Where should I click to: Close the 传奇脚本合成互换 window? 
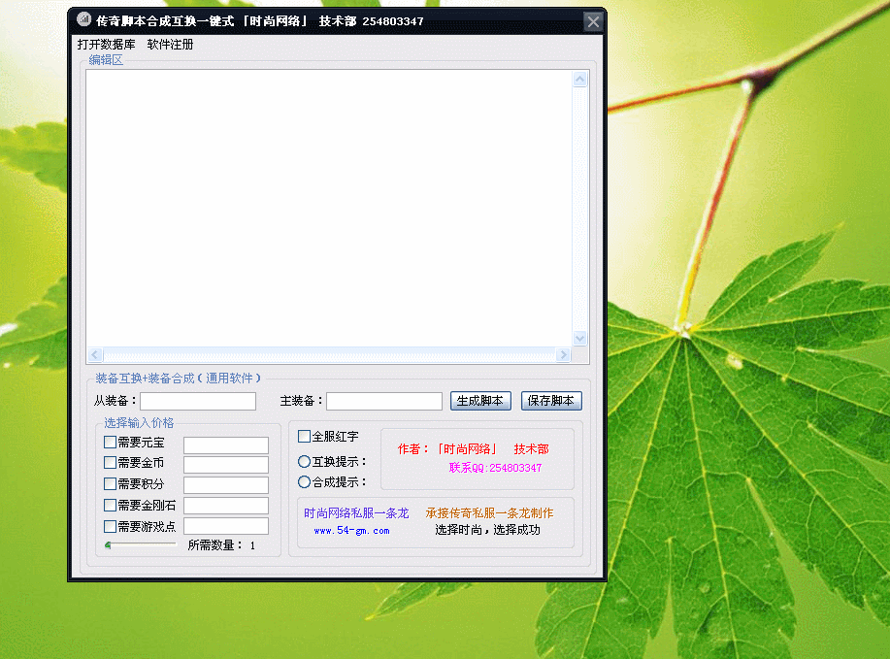pos(593,21)
